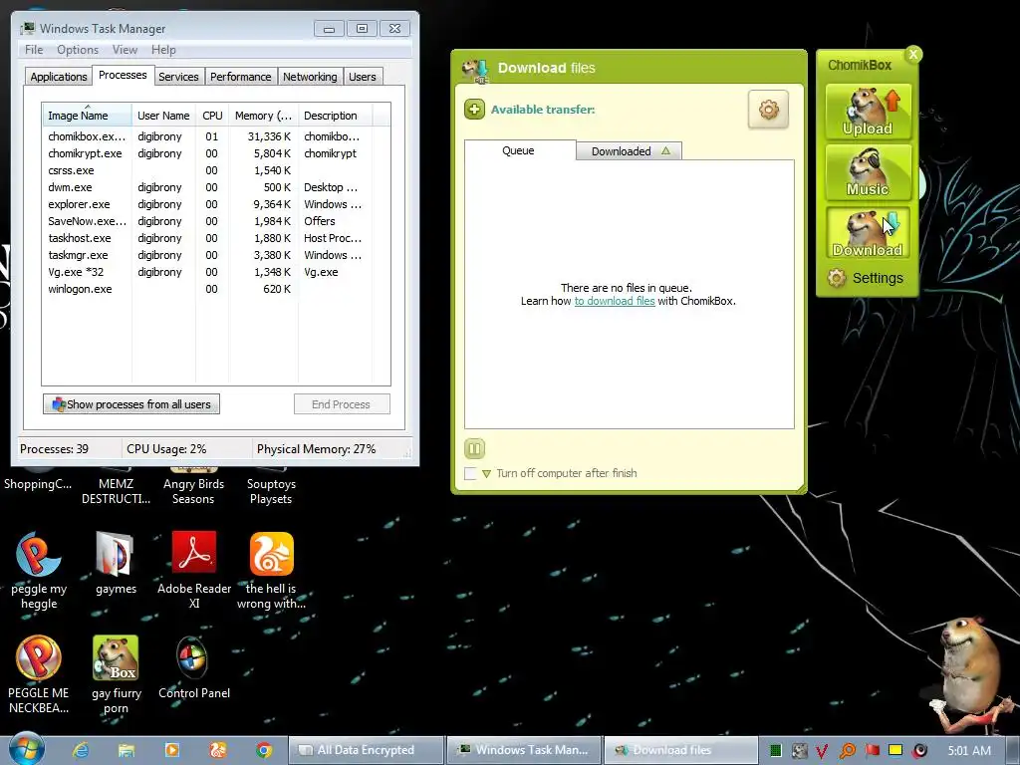
Task: Click the ChomikBox hamster Box desktop icon
Action: tap(116, 674)
